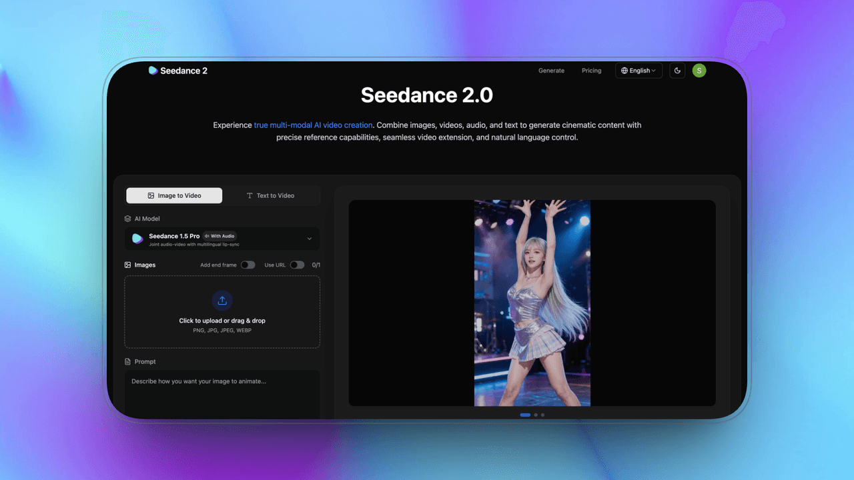854x480 pixels.
Task: Click the Generate menu item
Action: click(x=551, y=70)
